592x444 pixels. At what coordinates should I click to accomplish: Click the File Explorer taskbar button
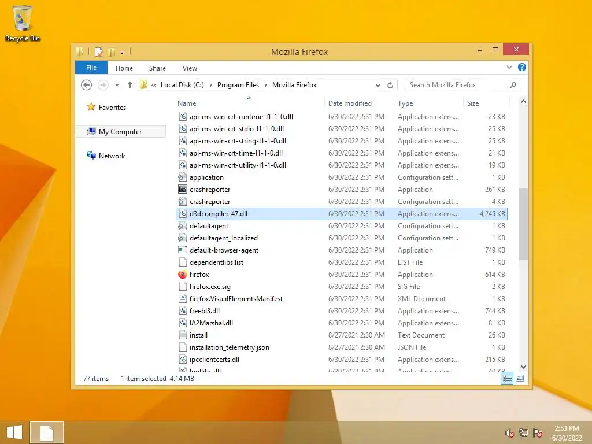click(47, 432)
